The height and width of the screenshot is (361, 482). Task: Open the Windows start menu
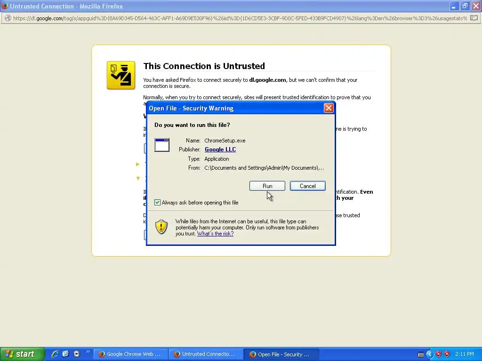point(23,354)
